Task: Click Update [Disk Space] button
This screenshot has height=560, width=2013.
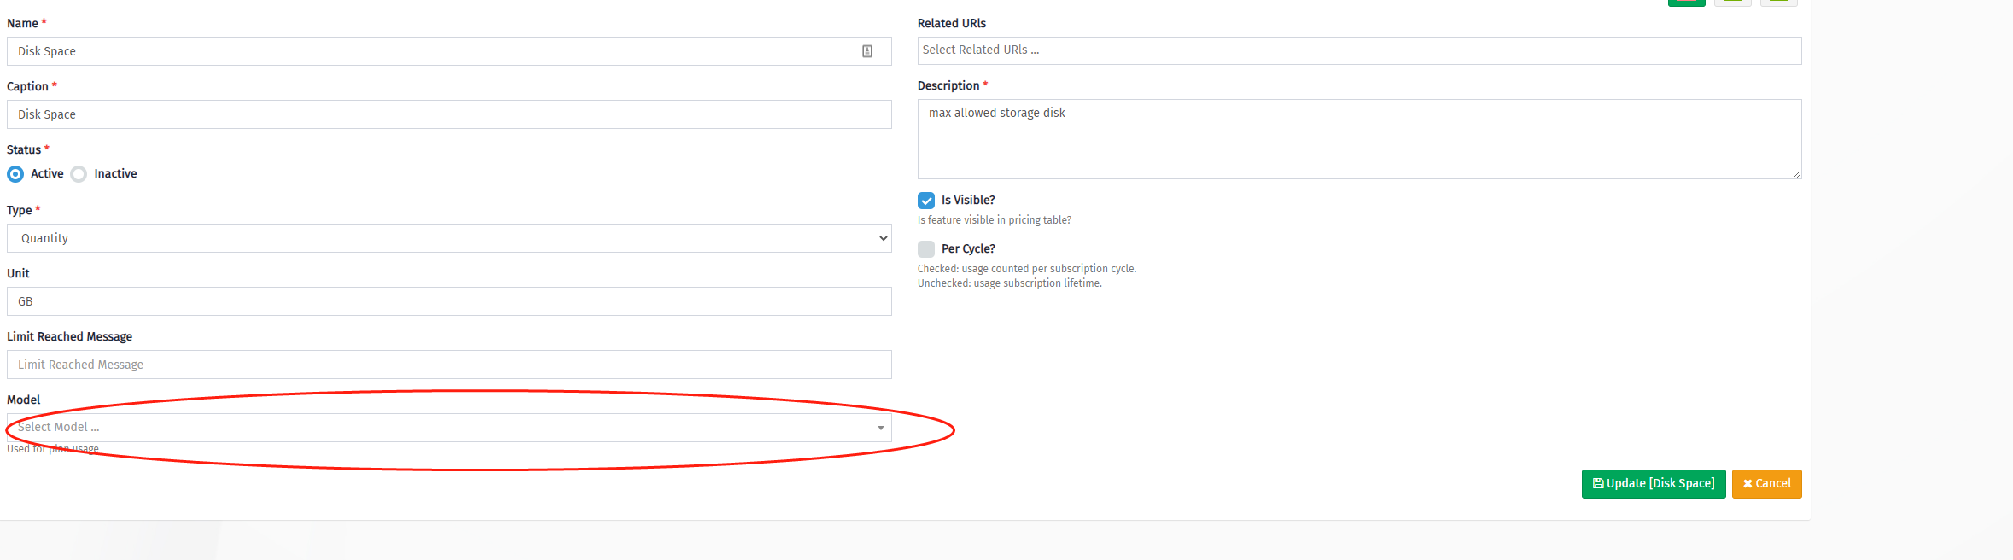Action: 1654,484
